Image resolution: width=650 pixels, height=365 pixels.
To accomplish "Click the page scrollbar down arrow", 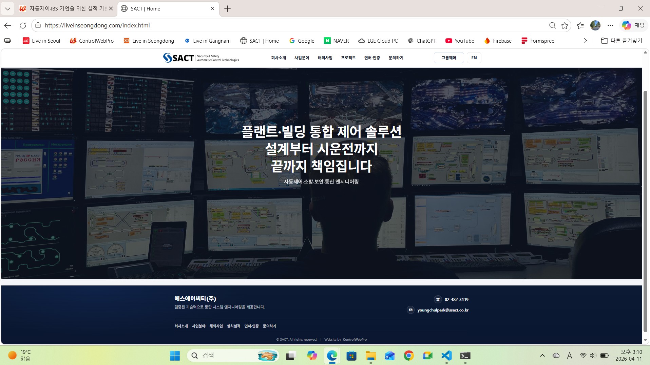I will pyautogui.click(x=645, y=340).
